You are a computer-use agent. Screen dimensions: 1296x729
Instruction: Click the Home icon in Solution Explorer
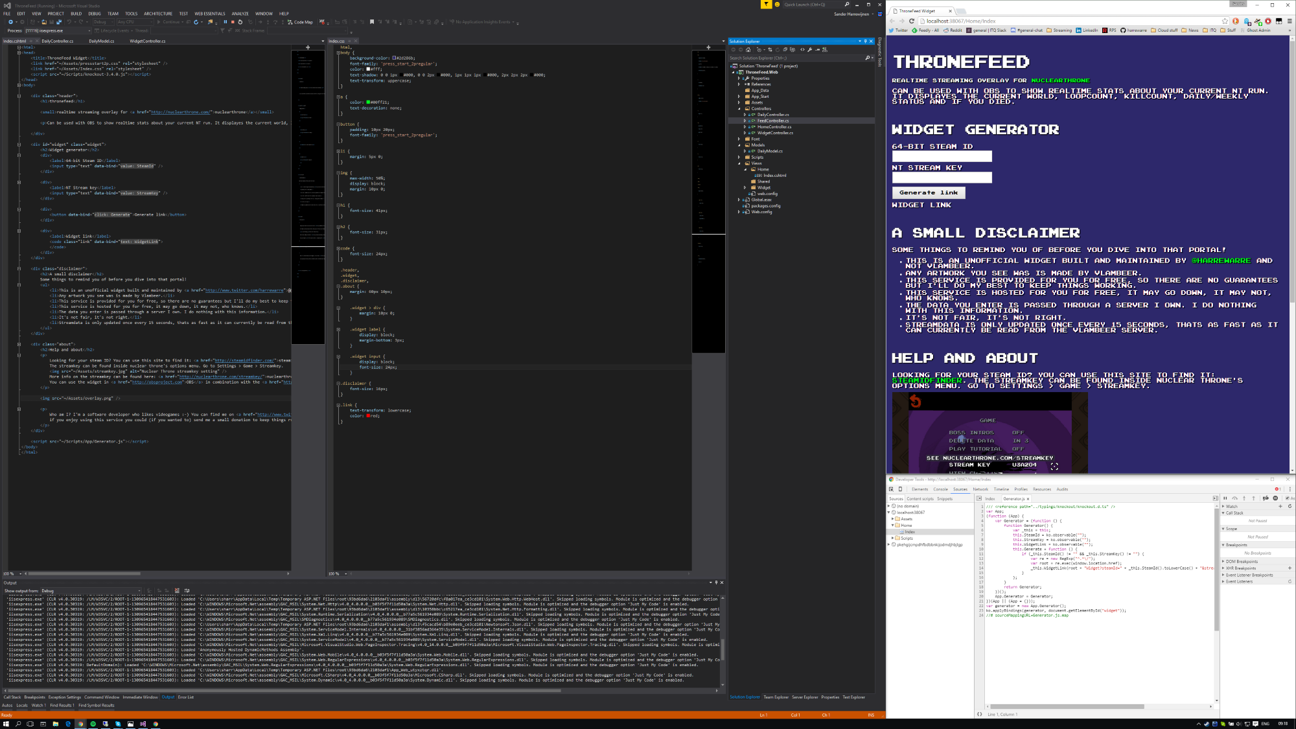748,49
